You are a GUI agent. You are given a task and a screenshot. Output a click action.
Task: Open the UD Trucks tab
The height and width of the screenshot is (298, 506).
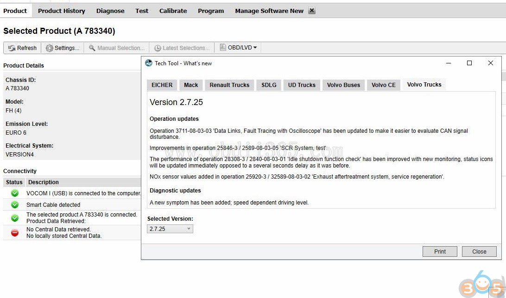tap(302, 85)
